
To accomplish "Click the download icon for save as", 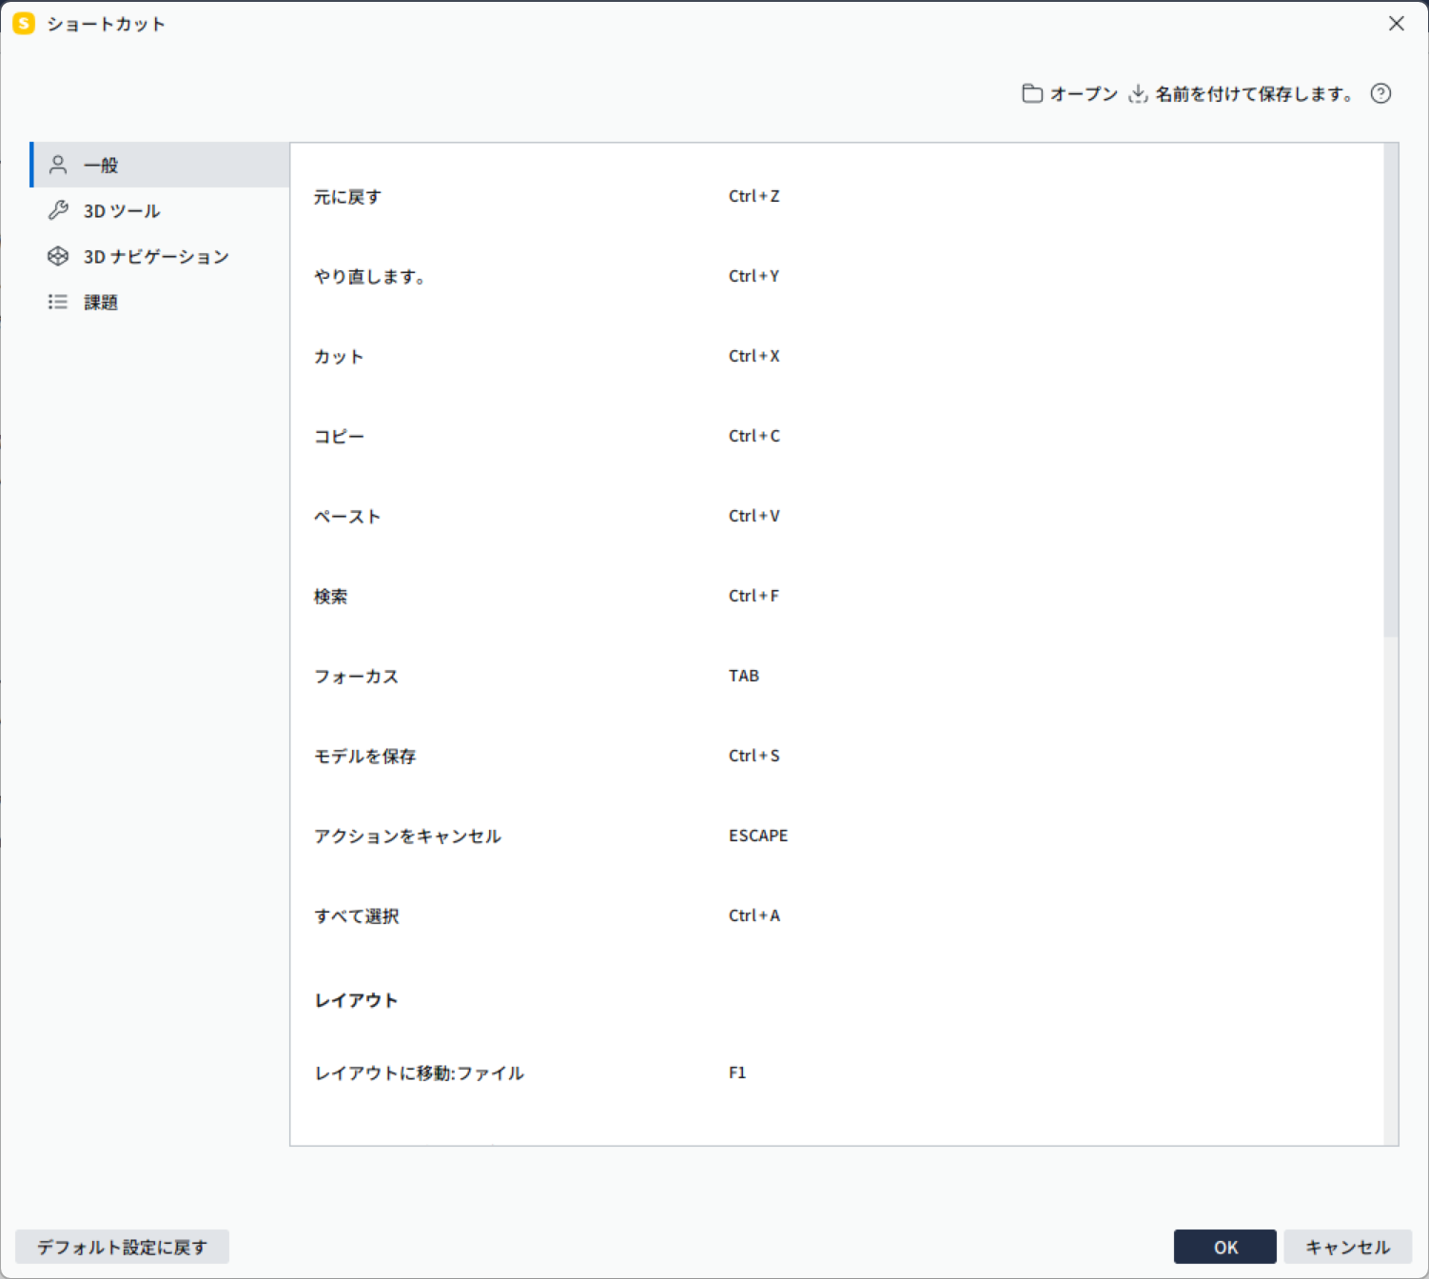I will (x=1137, y=93).
